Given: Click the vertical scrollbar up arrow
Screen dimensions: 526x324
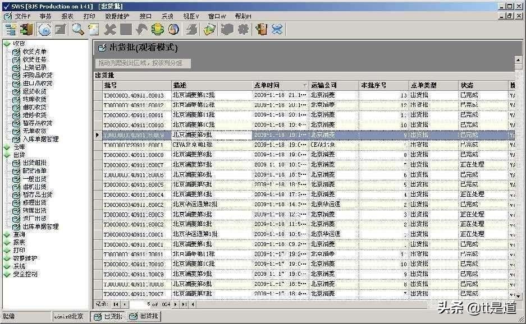Looking at the screenshot, I should [518, 60].
